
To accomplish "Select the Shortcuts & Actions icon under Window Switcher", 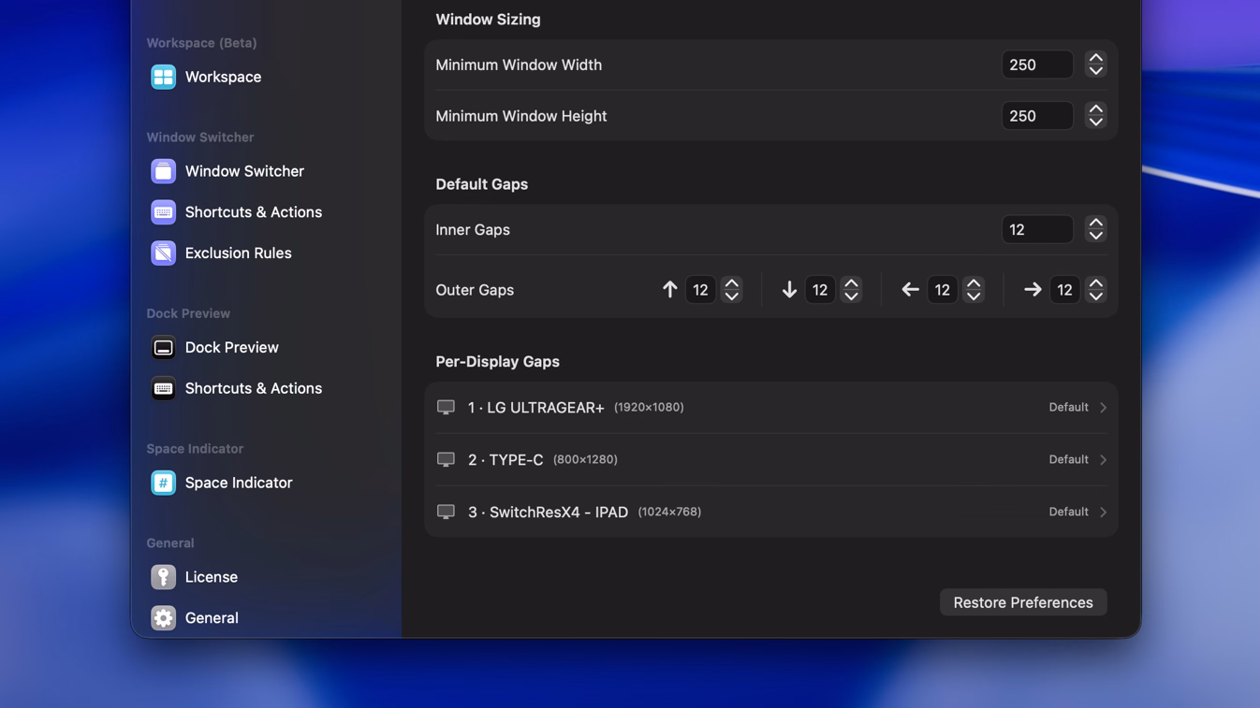I will click(x=163, y=212).
